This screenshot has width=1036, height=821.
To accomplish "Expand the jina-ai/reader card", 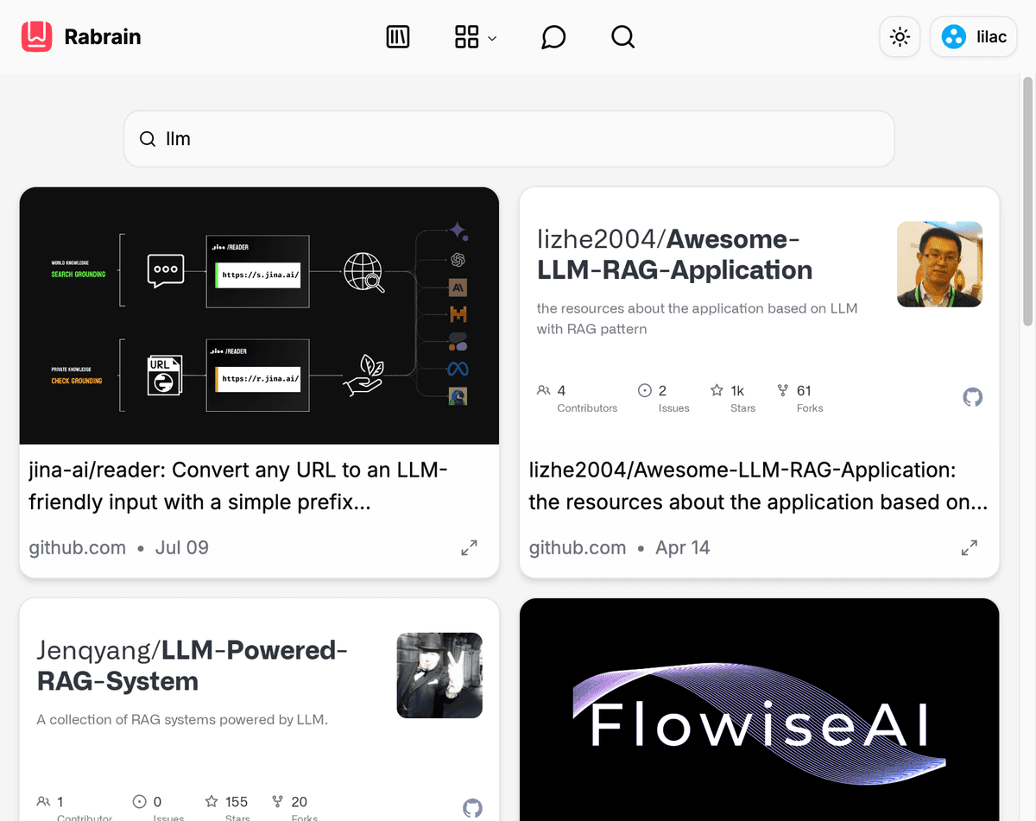I will (469, 547).
